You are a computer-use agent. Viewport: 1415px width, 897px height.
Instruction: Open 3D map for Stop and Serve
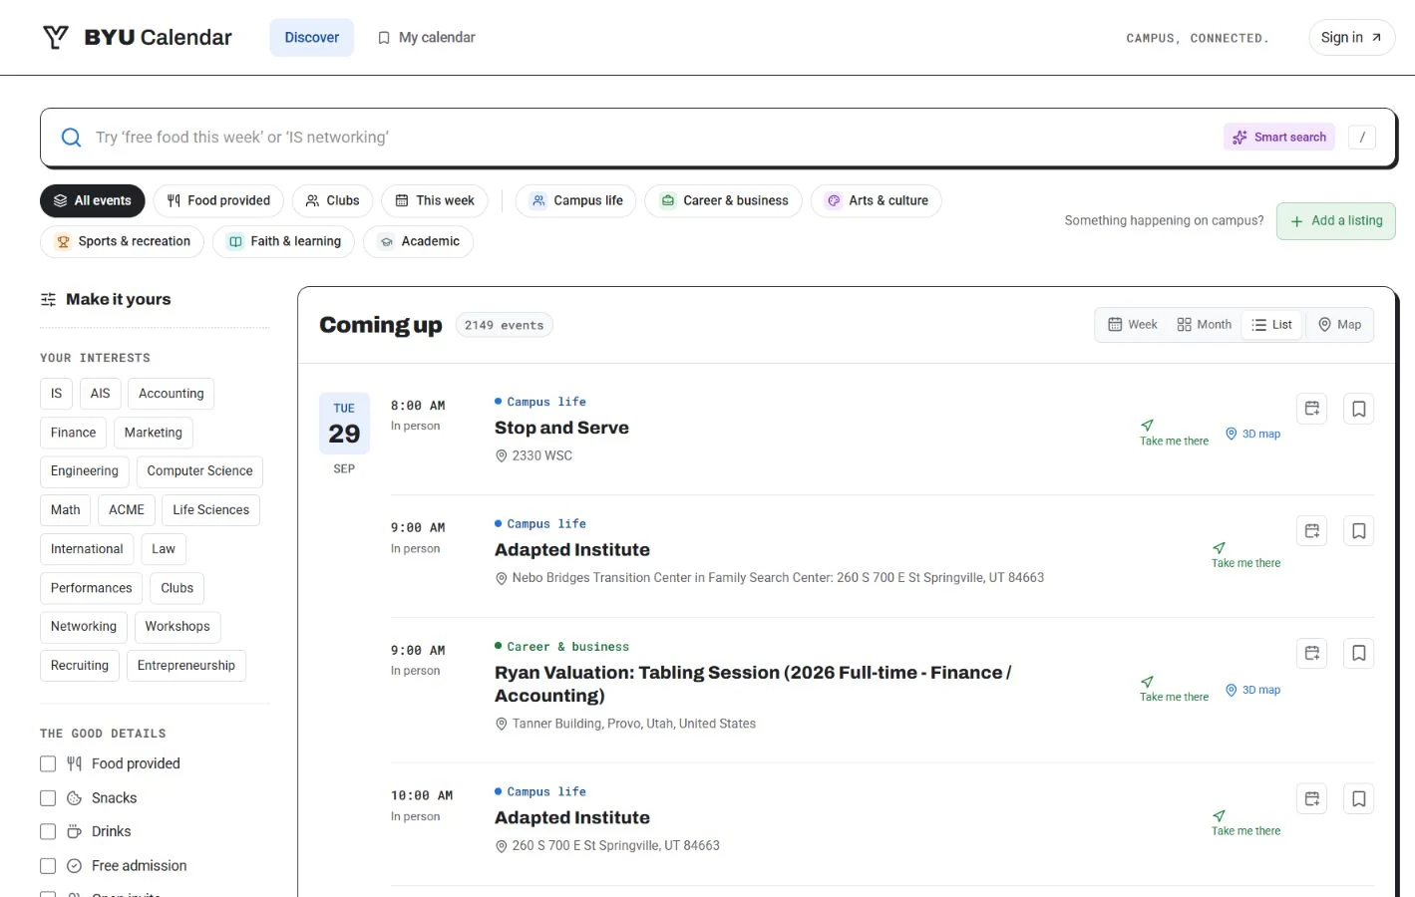[1253, 434]
